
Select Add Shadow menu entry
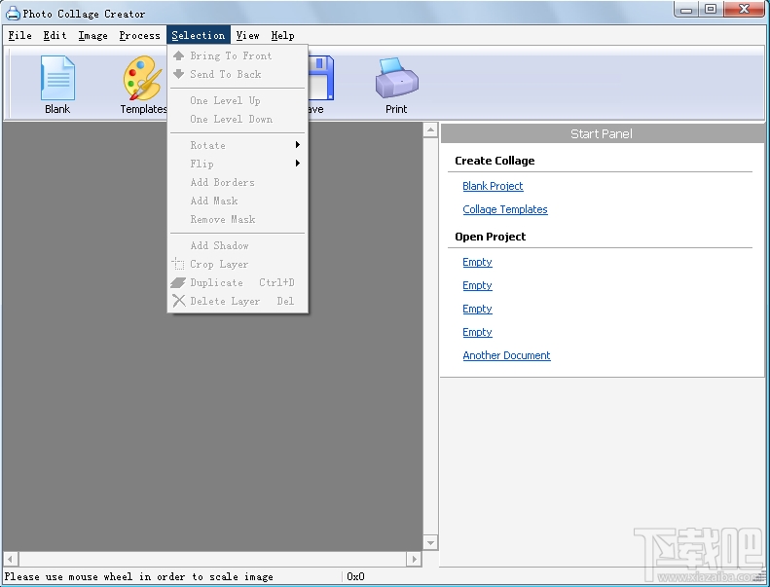[238, 245]
